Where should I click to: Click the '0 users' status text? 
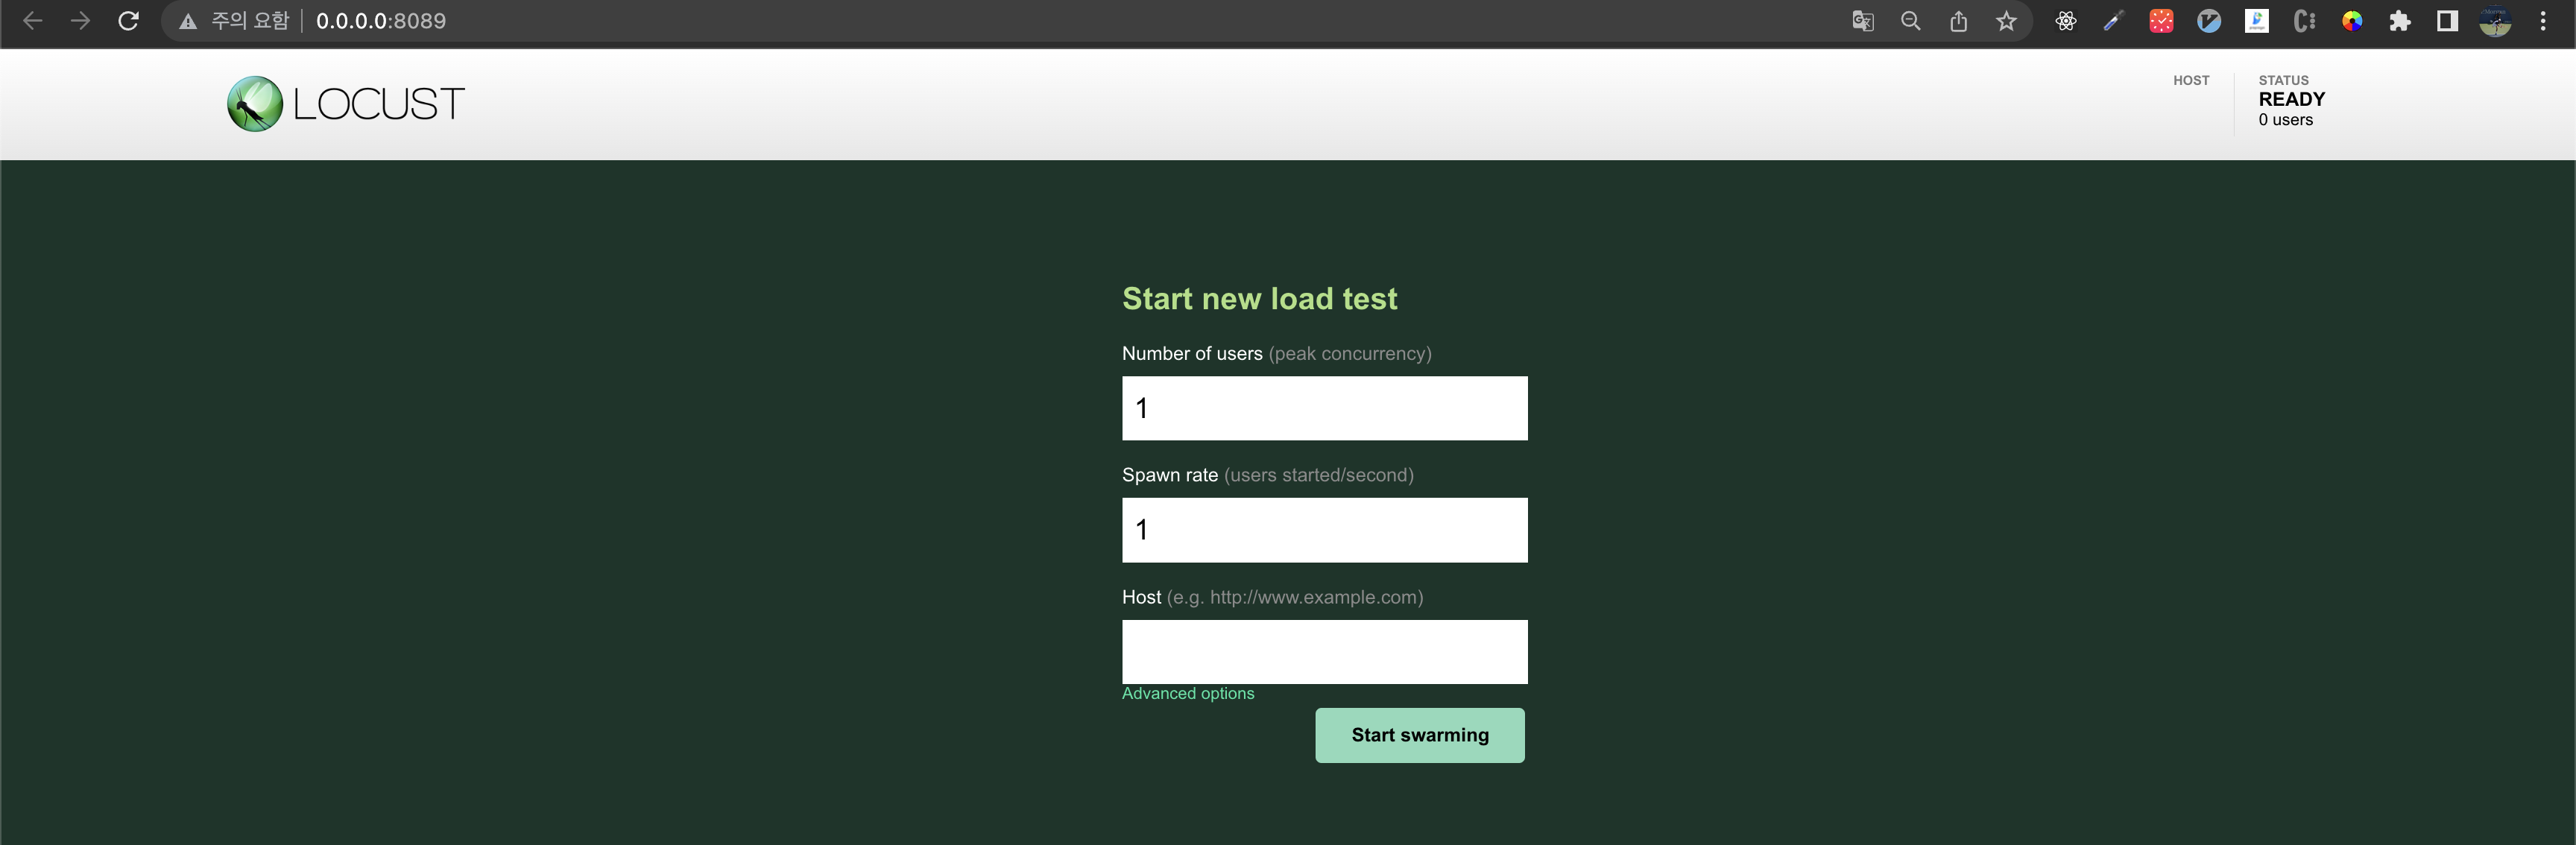[2285, 120]
